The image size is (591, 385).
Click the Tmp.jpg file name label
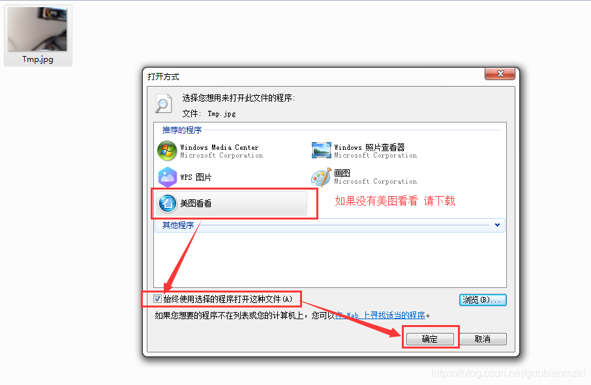38,59
